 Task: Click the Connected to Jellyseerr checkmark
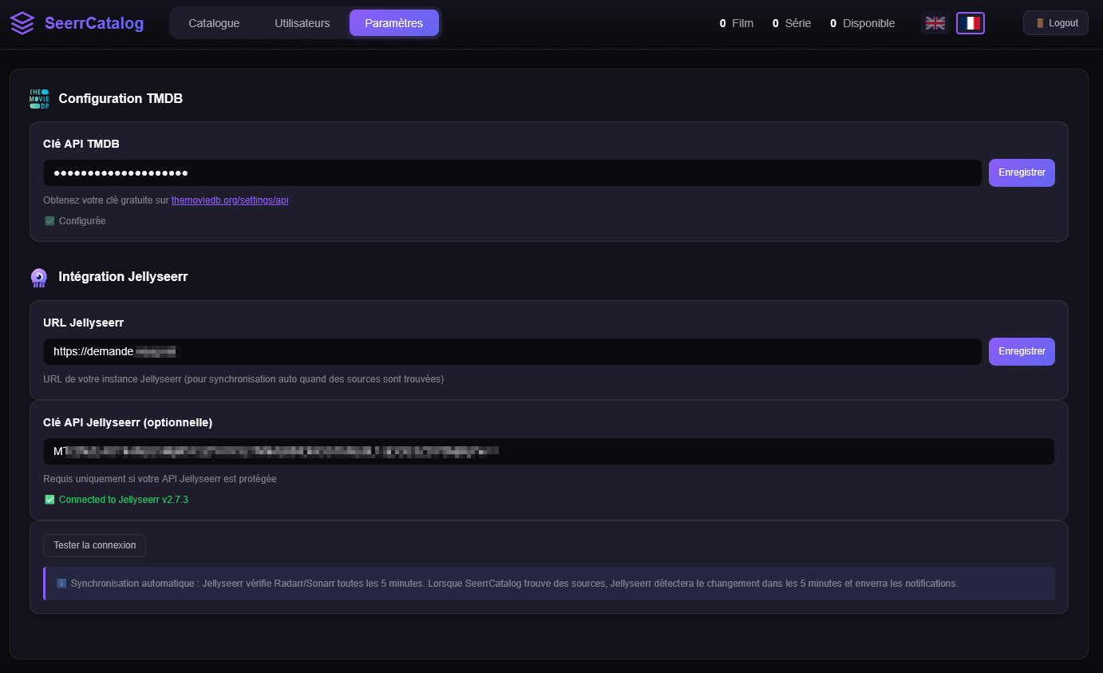[x=49, y=500]
